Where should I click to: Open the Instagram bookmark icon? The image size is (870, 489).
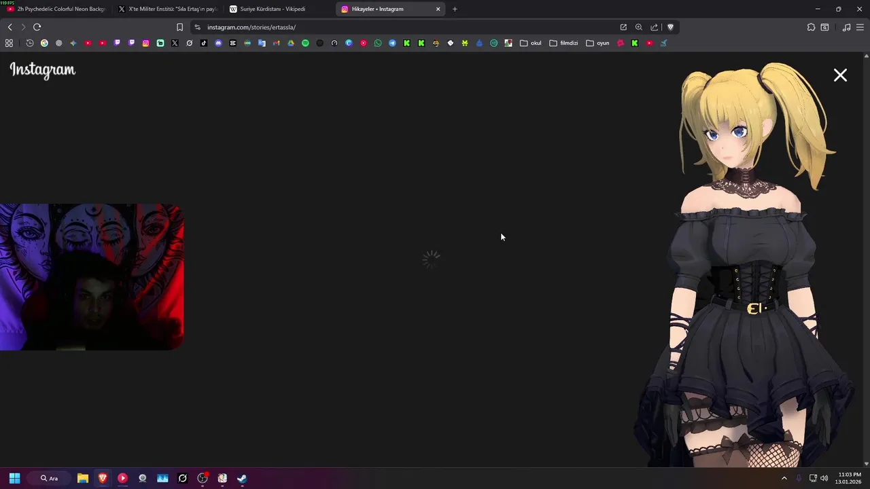coord(145,43)
